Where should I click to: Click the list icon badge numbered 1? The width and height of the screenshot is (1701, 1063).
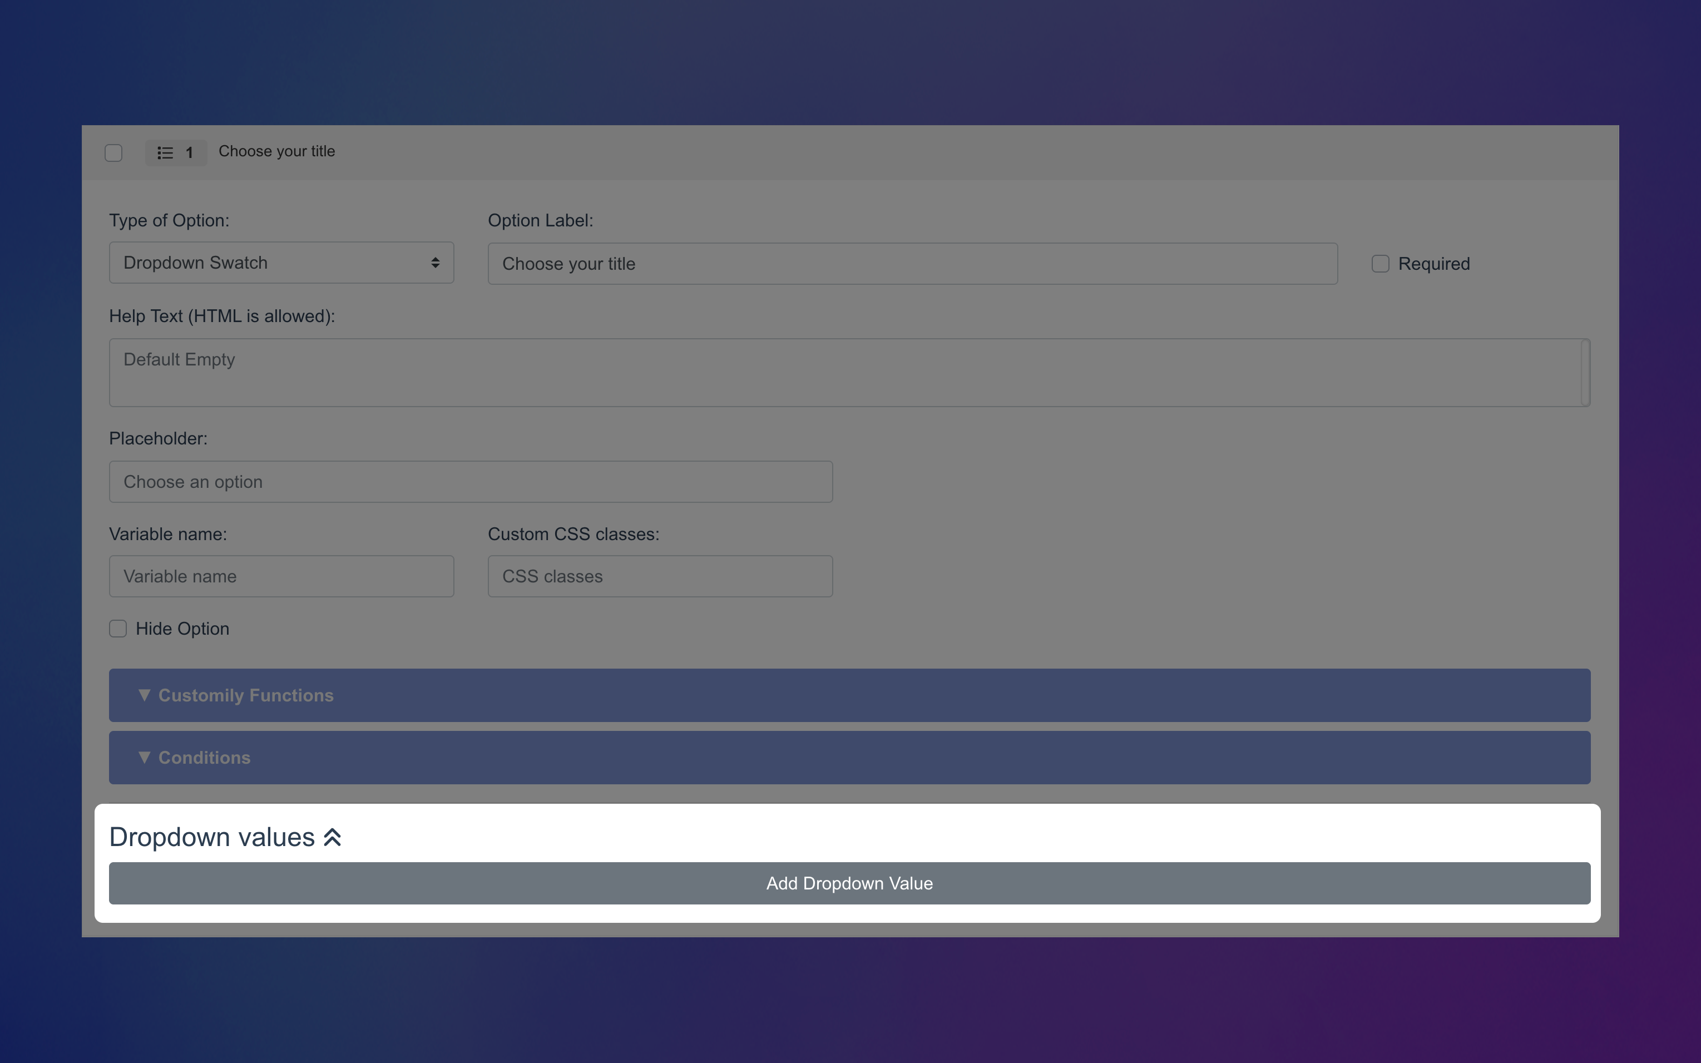(176, 152)
